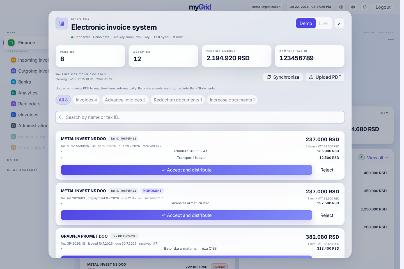Click the Overdue badge in background list
This screenshot has height=269, width=404.
pos(219,267)
